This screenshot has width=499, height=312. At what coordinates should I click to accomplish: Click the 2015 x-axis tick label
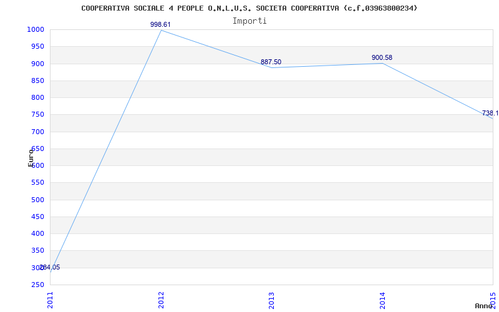[493, 300]
